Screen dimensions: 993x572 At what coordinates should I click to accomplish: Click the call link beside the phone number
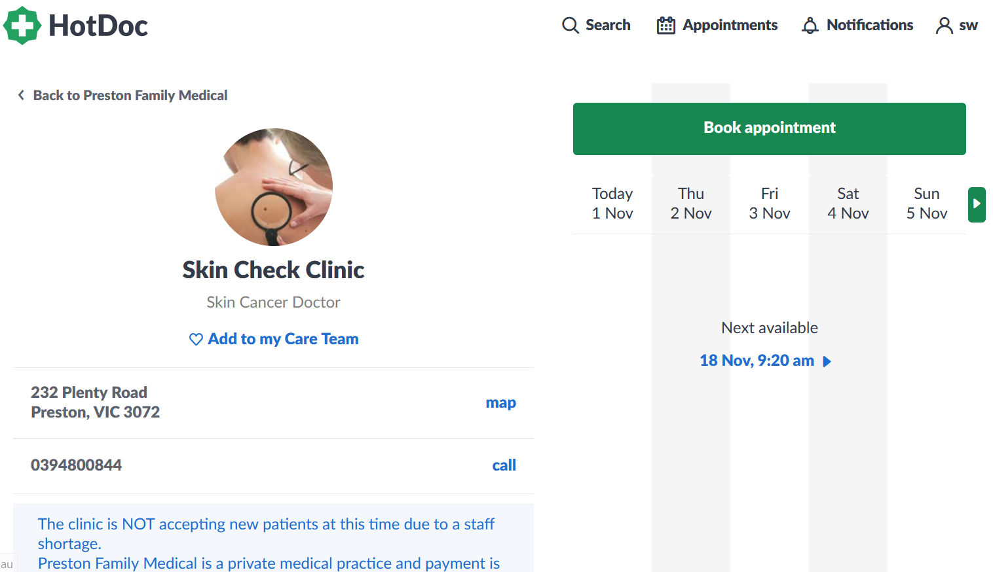pos(504,465)
